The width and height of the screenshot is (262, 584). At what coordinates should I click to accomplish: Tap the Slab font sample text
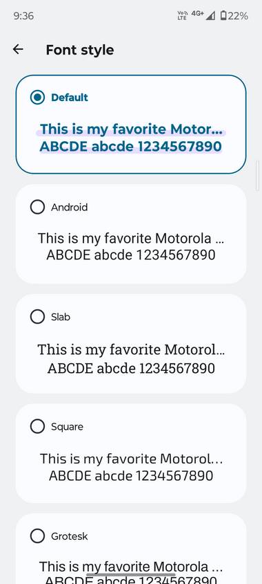point(130,358)
